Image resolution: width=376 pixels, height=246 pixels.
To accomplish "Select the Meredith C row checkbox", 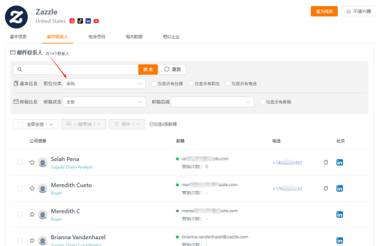I will 20,214.
